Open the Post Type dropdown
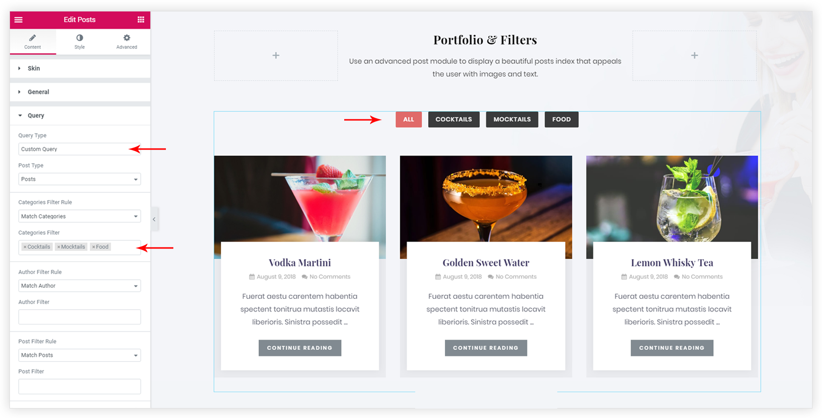Screen dimensions: 822x418 (x=79, y=179)
